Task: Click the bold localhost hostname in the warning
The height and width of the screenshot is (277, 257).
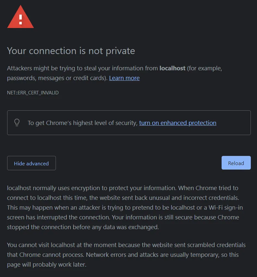Action: (x=172, y=68)
